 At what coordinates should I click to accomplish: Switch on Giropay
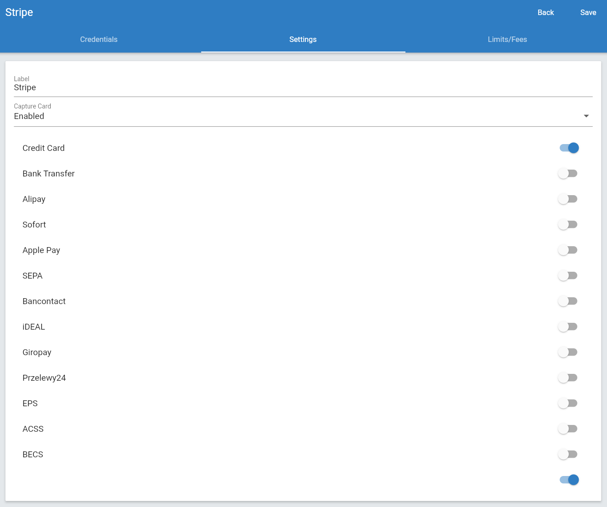tap(568, 352)
